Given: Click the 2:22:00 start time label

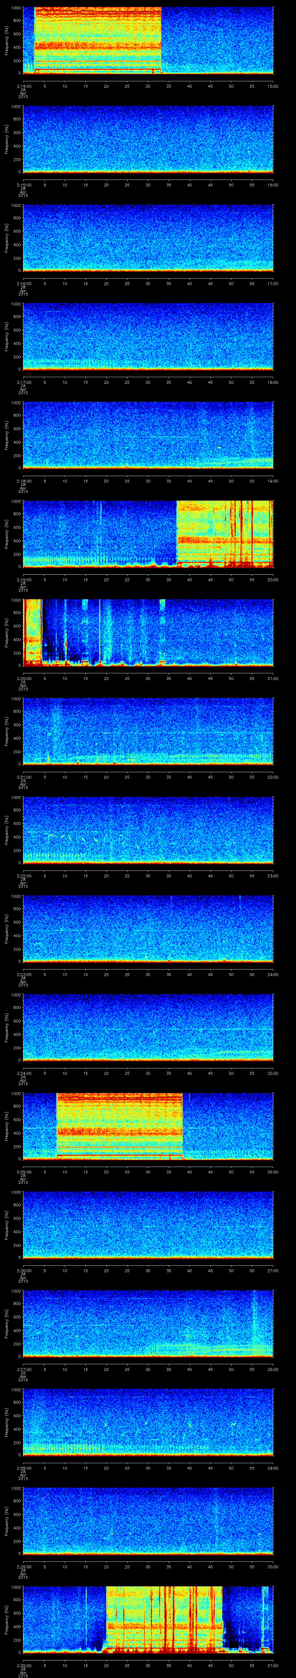Looking at the screenshot, I should (x=23, y=875).
